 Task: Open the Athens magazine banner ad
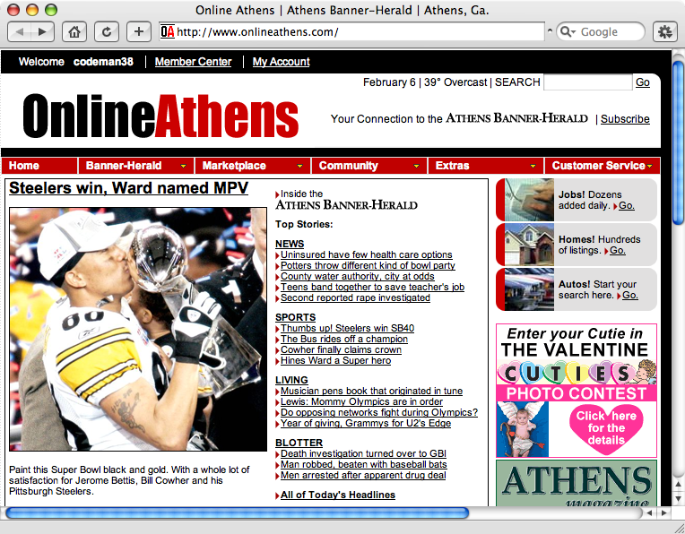point(577,483)
